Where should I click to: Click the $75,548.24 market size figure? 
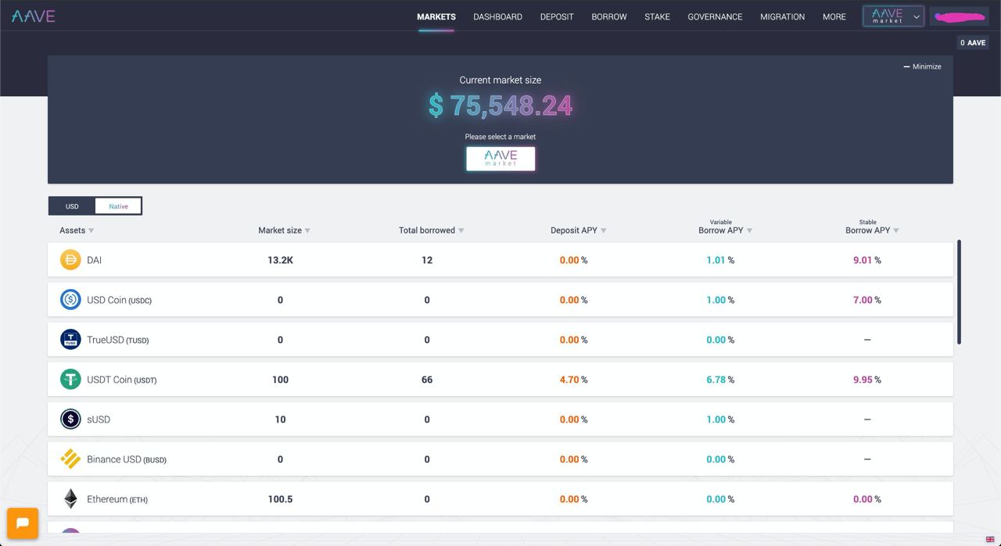pos(500,105)
